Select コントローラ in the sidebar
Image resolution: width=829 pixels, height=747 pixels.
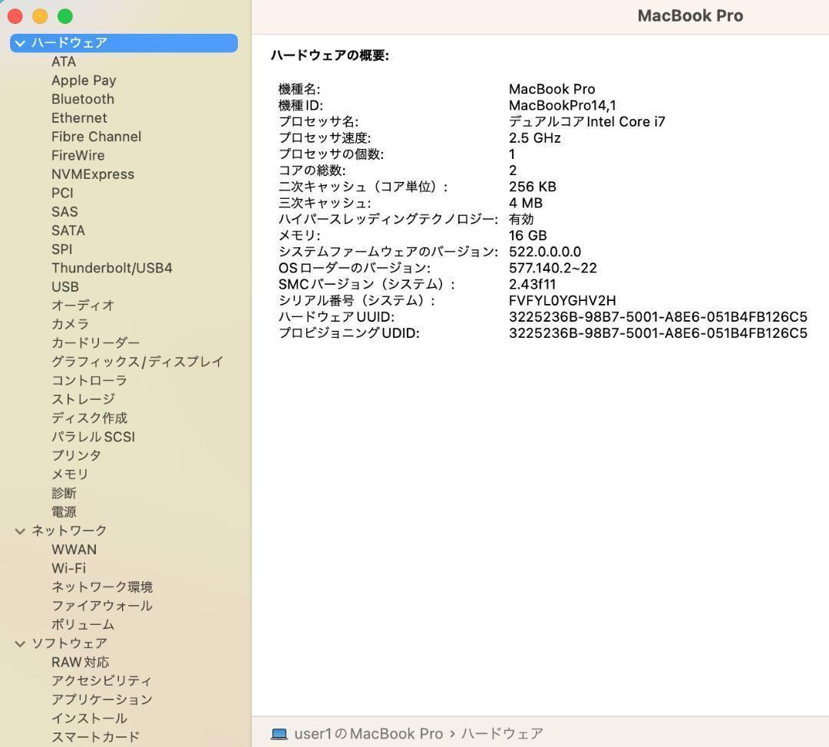tap(89, 381)
